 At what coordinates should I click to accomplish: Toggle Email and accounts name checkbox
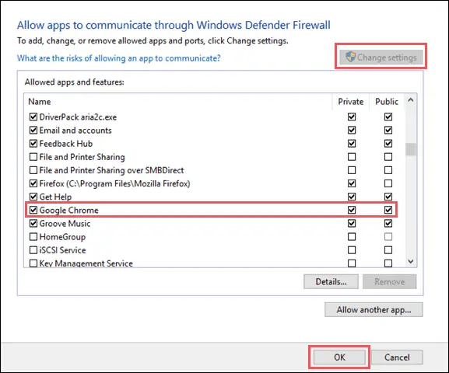tap(33, 130)
